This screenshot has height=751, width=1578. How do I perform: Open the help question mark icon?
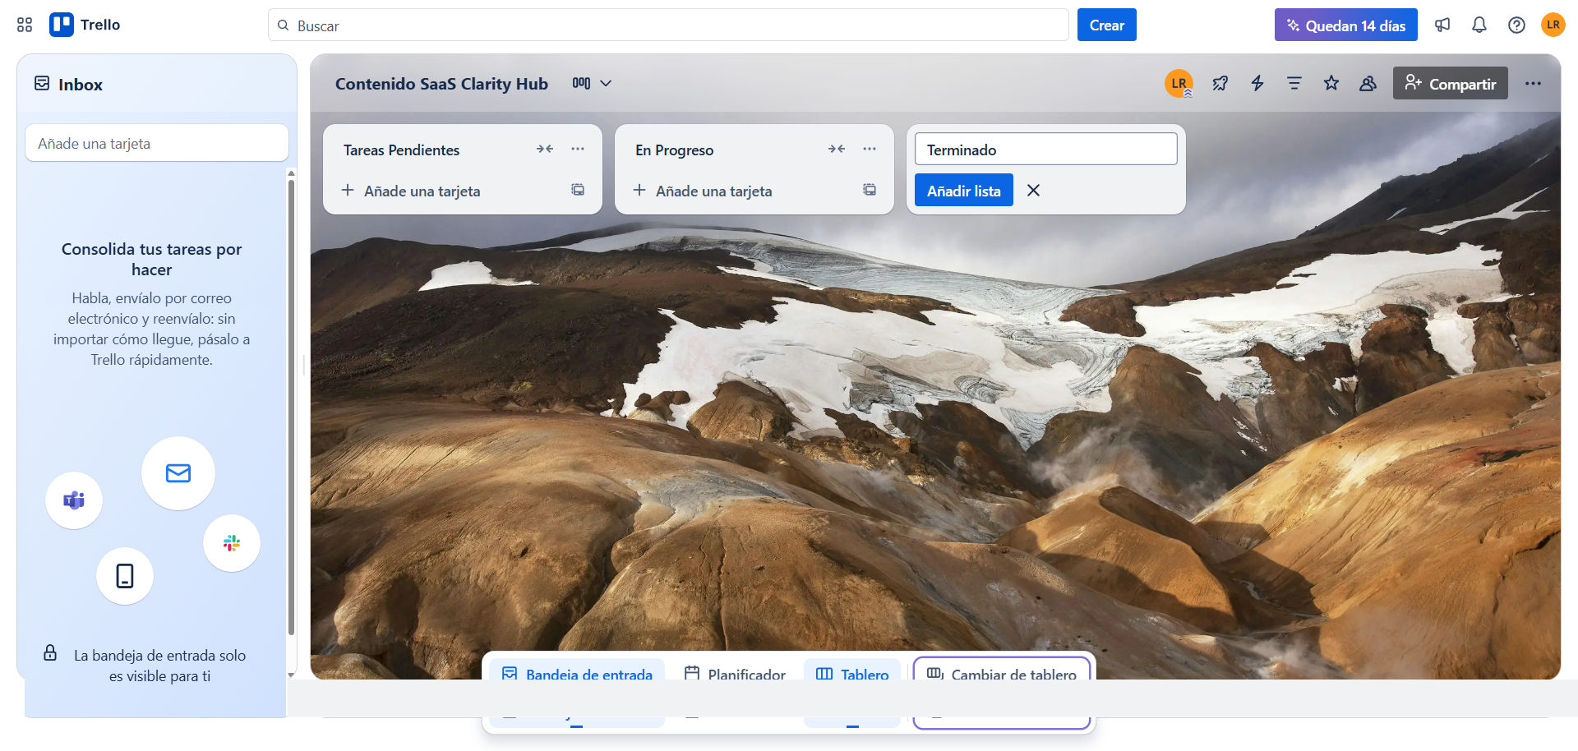pyautogui.click(x=1516, y=25)
